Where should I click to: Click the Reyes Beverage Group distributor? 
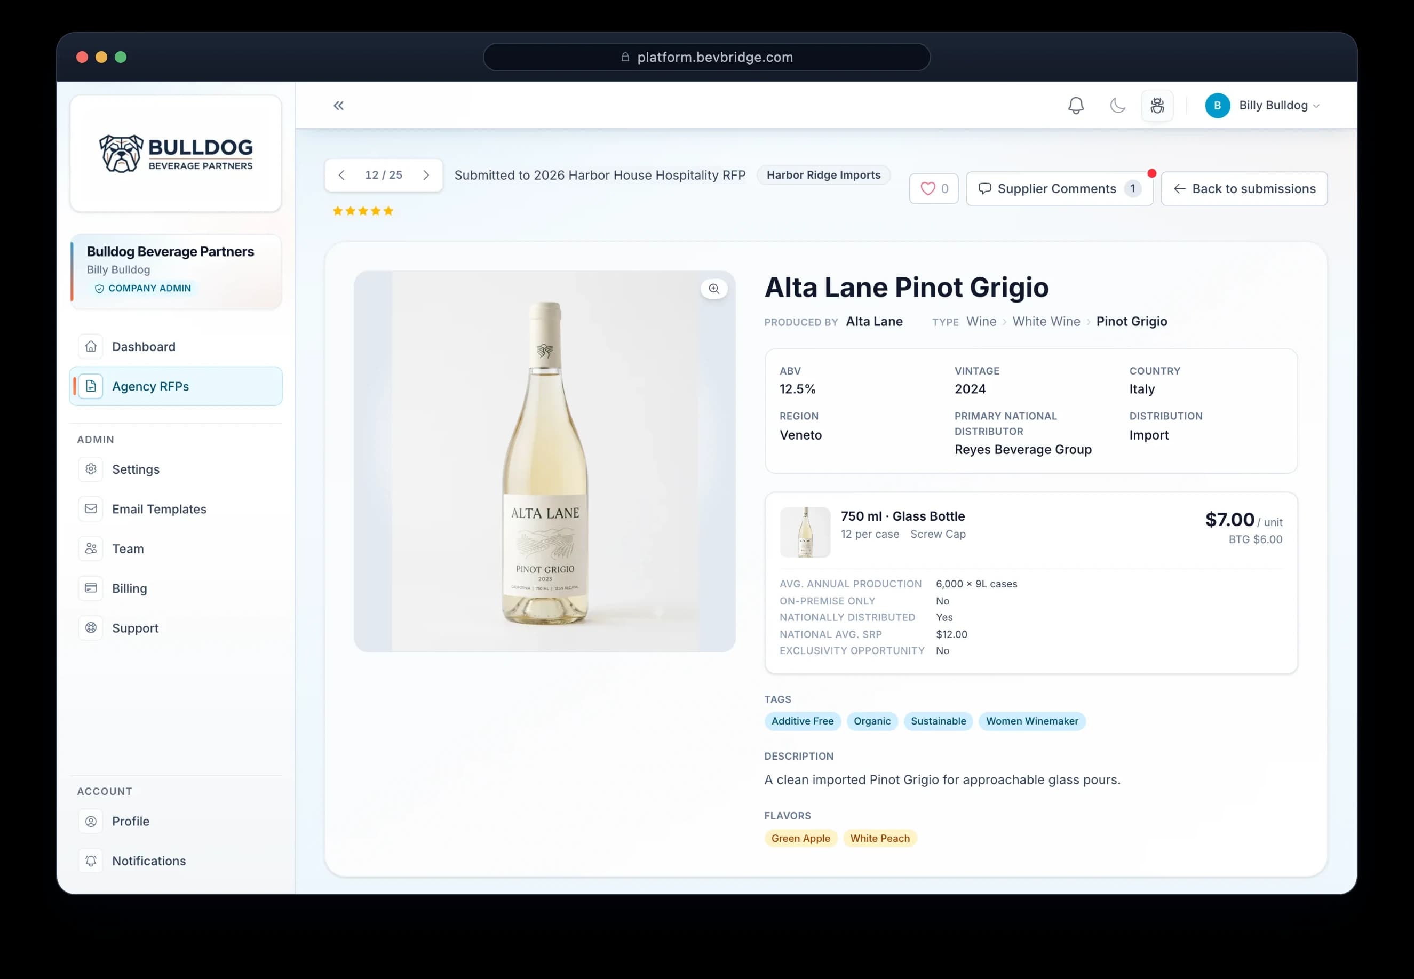1023,450
